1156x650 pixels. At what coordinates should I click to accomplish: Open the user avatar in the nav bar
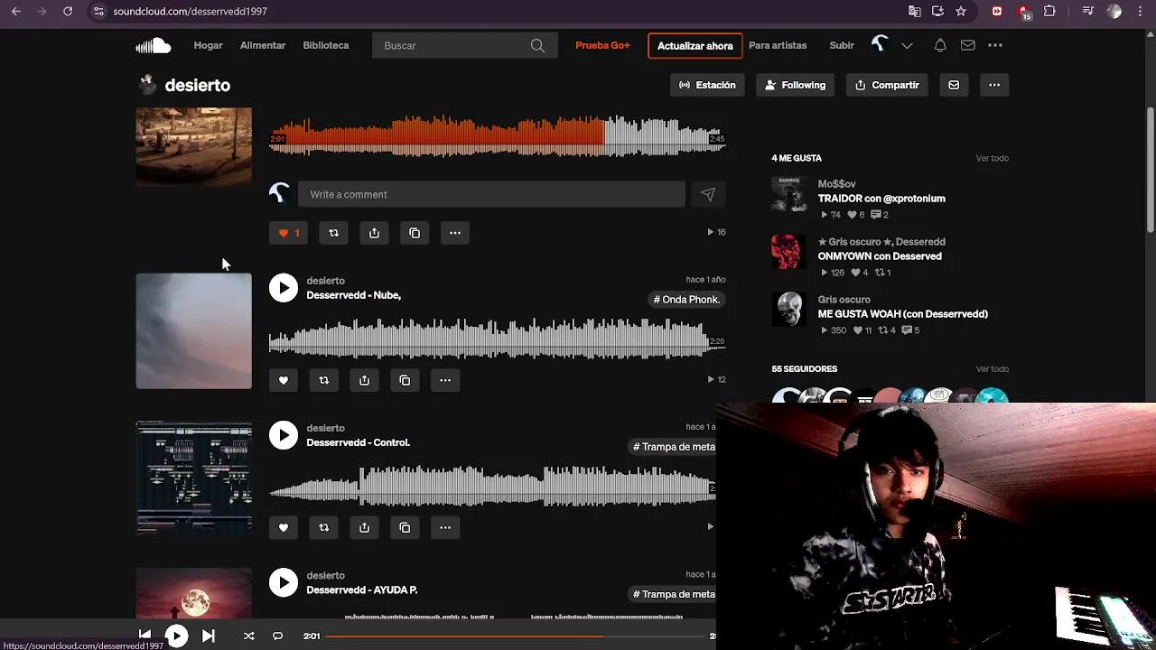(x=880, y=44)
